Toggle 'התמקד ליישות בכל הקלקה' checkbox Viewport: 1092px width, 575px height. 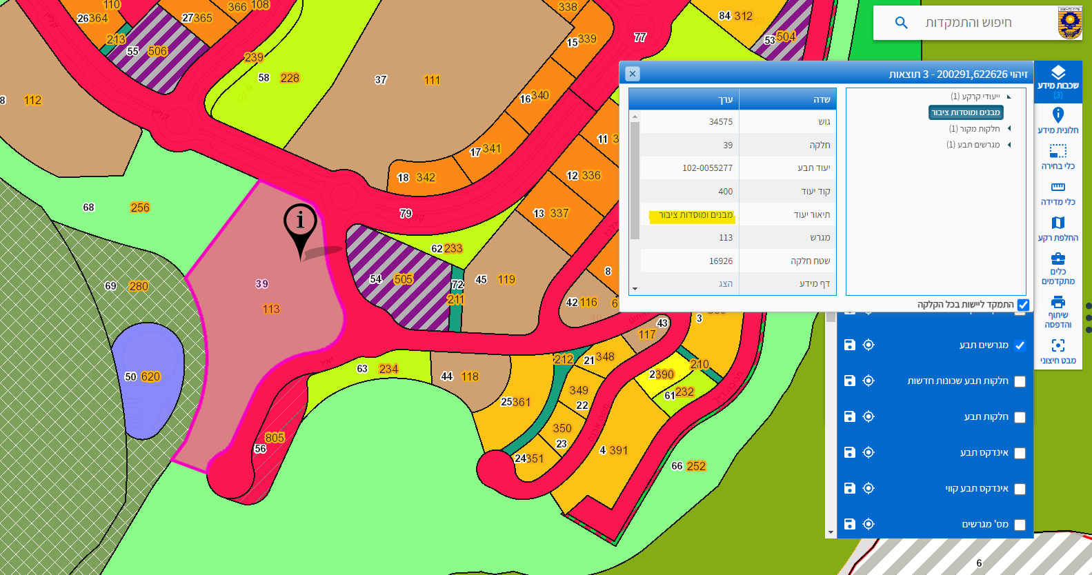click(1023, 305)
